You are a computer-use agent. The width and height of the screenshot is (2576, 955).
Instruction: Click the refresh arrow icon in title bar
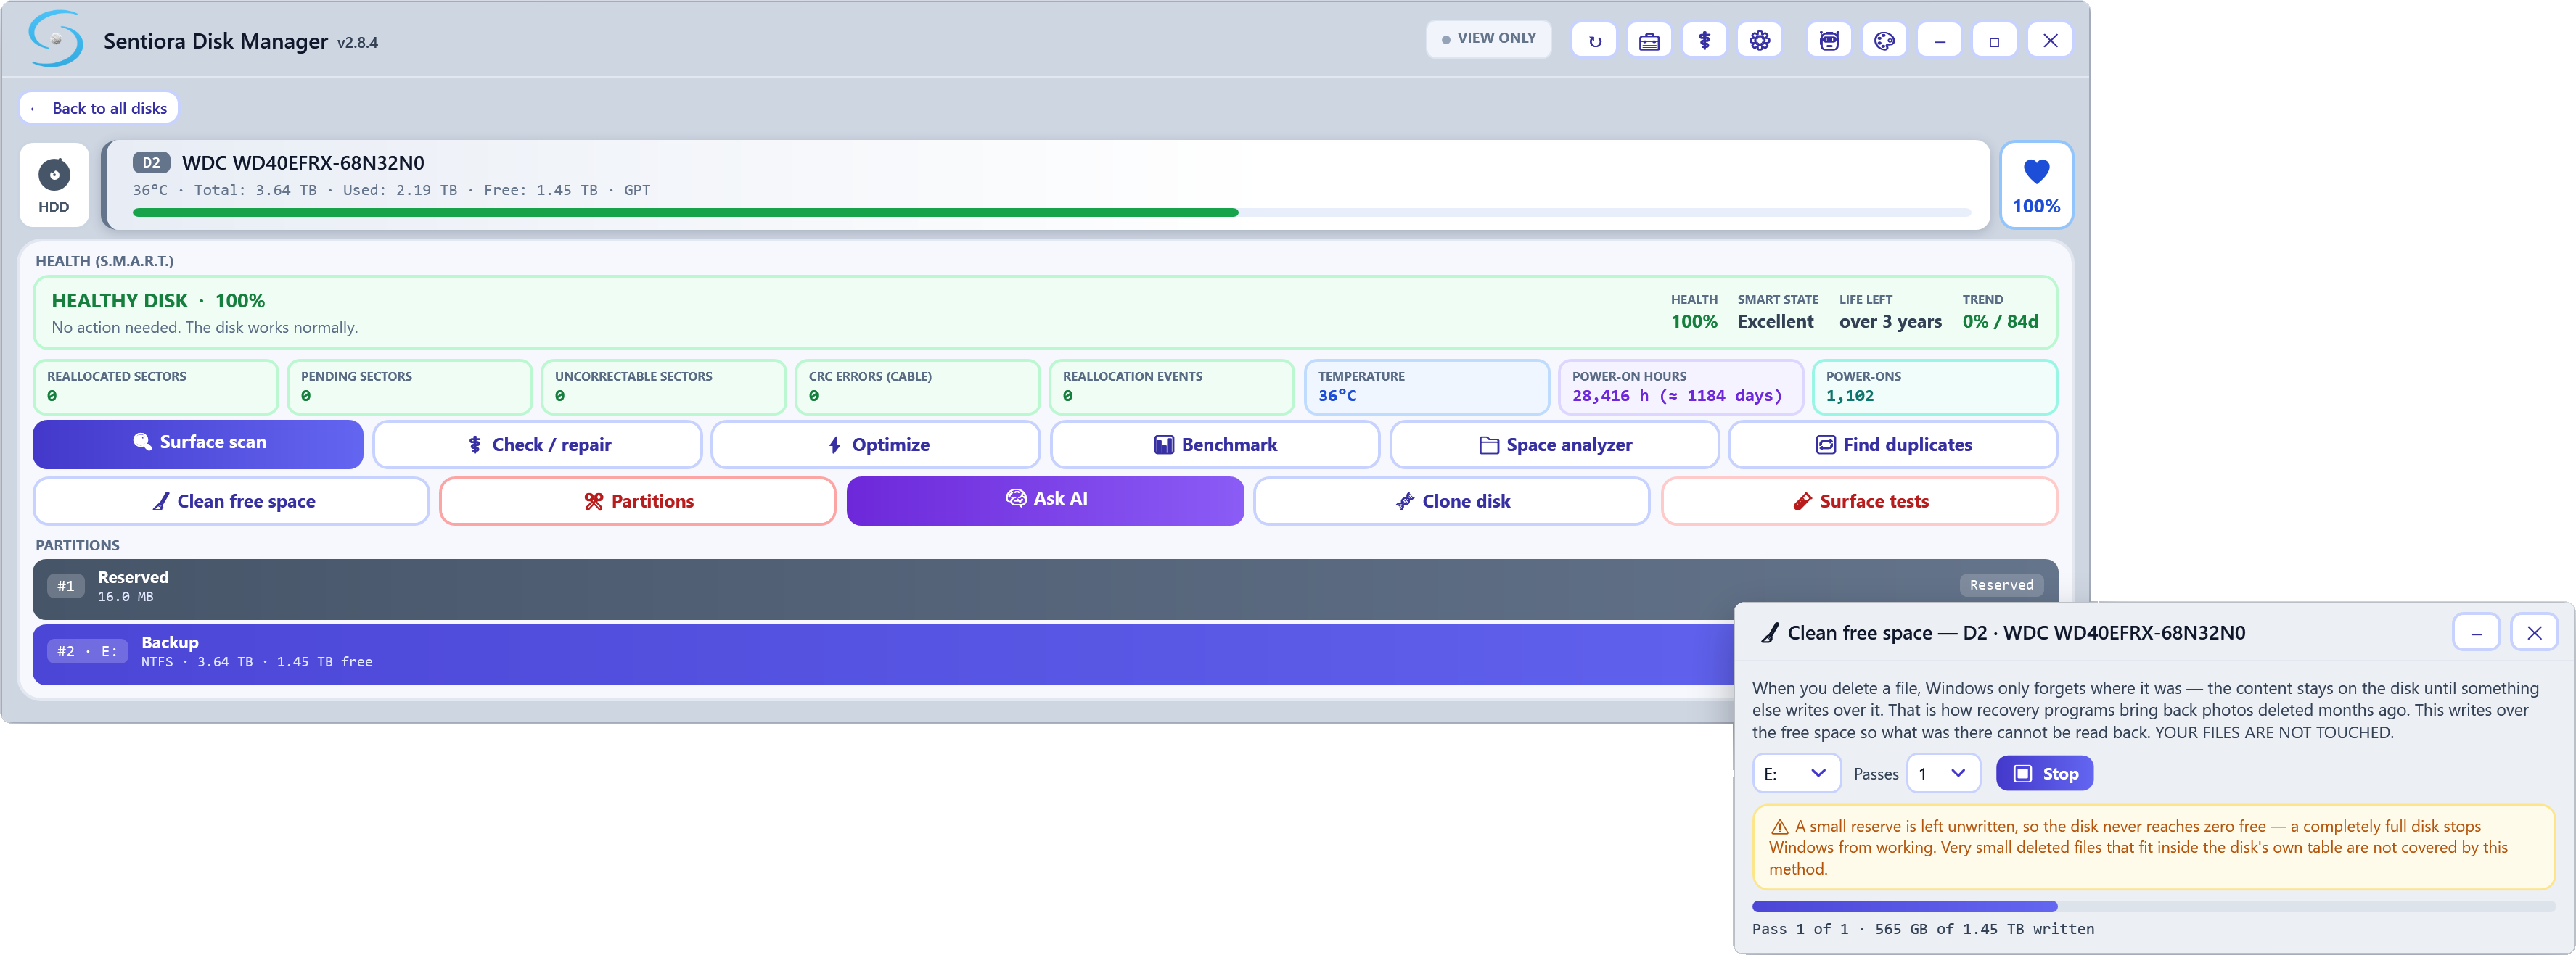point(1594,41)
